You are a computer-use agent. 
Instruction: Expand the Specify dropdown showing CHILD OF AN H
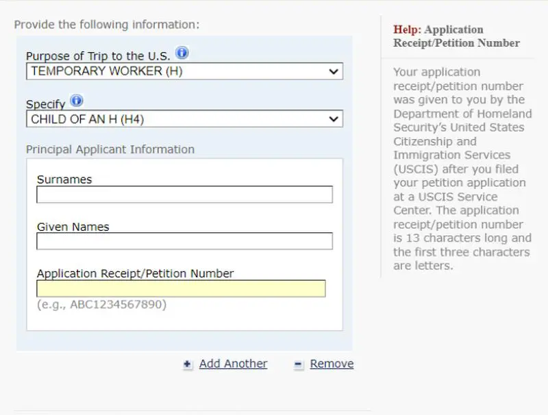185,119
